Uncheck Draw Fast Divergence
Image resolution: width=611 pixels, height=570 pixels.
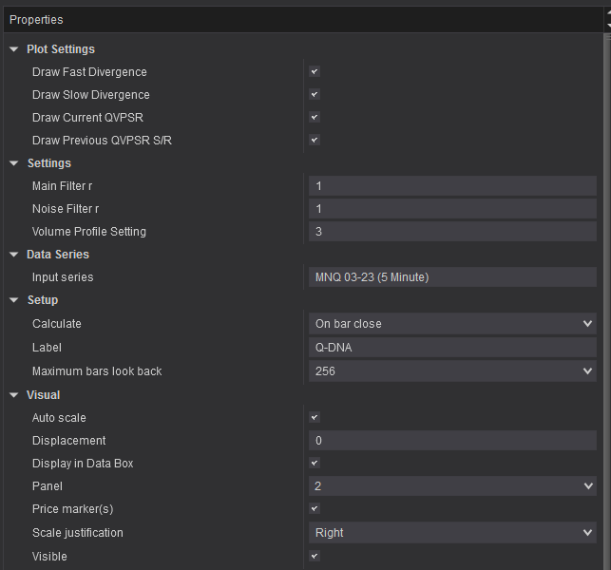tap(315, 71)
